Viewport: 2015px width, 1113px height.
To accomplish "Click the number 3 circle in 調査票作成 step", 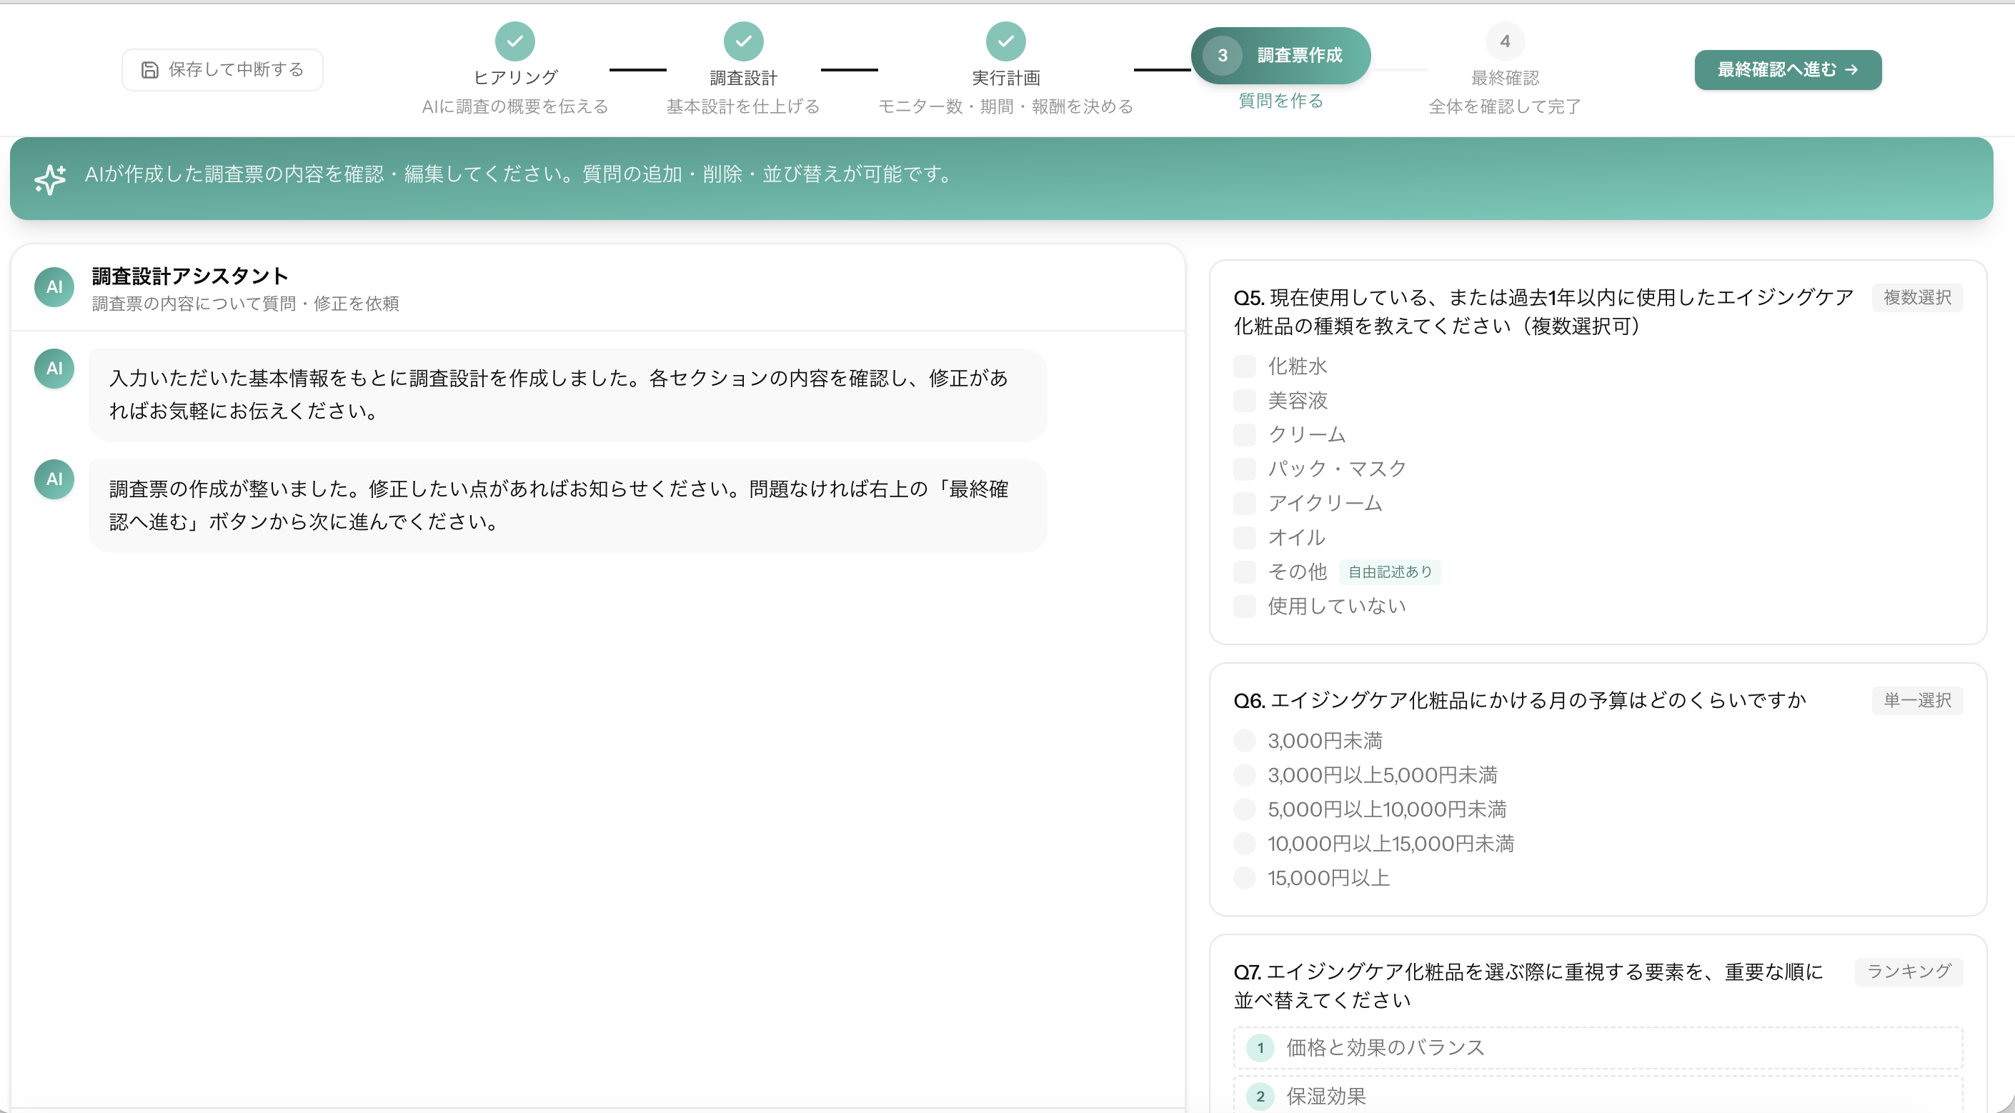I will pyautogui.click(x=1222, y=56).
